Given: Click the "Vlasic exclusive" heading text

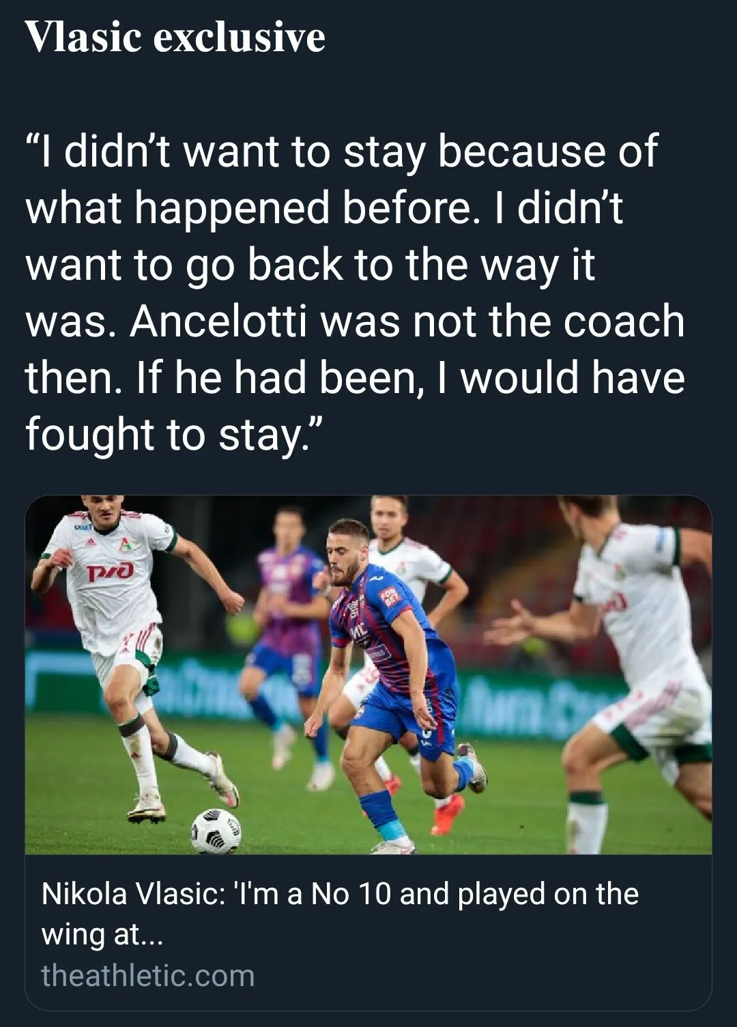Looking at the screenshot, I should click(175, 38).
